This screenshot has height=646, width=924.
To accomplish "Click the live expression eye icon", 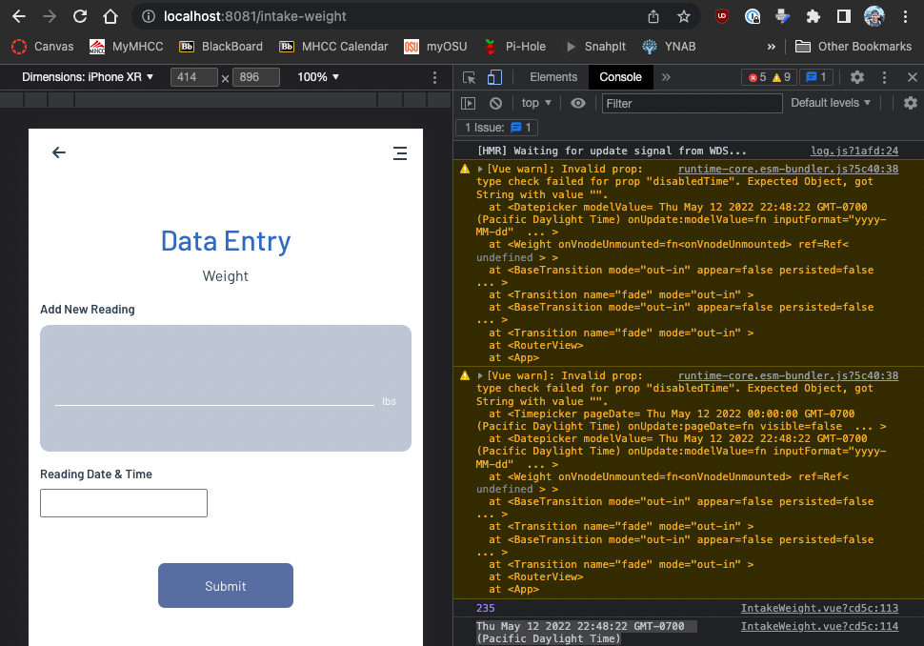I will click(x=578, y=103).
